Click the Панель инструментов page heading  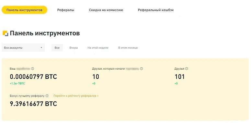coord(45,33)
